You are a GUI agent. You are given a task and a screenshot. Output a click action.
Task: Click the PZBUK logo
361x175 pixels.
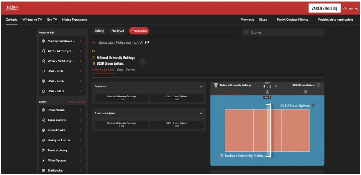(12, 8)
